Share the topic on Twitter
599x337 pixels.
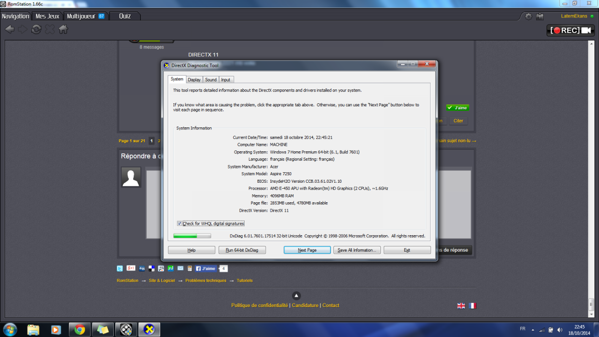pos(120,268)
